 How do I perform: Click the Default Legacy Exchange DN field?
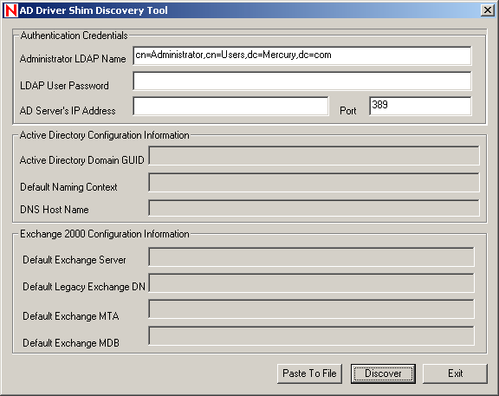tap(311, 283)
